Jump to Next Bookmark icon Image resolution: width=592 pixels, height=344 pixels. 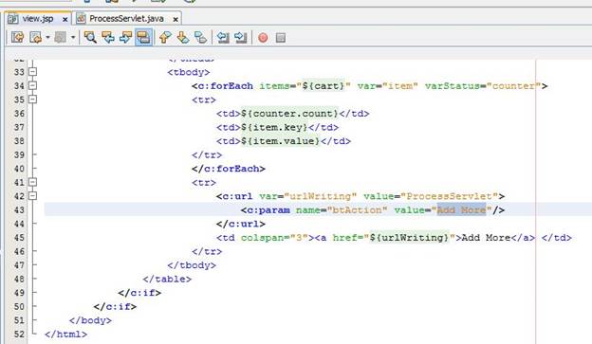tap(183, 37)
